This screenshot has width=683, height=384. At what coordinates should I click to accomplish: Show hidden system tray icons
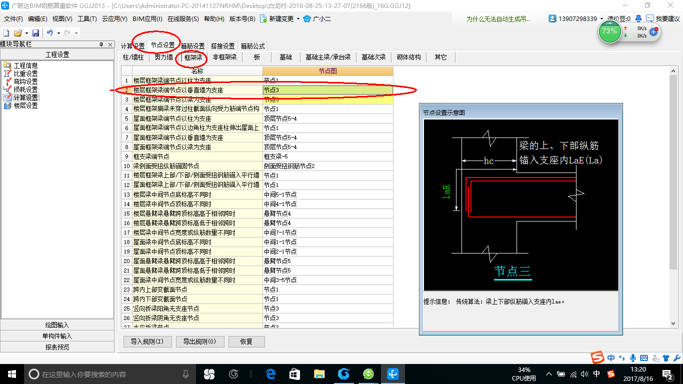549,373
